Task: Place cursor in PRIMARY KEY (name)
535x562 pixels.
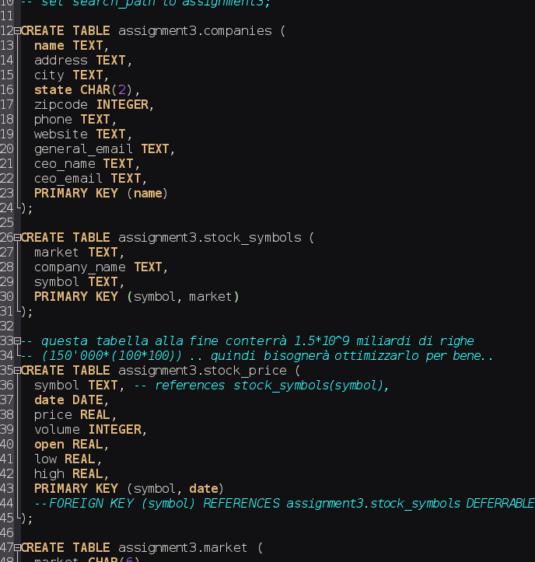Action: click(101, 194)
